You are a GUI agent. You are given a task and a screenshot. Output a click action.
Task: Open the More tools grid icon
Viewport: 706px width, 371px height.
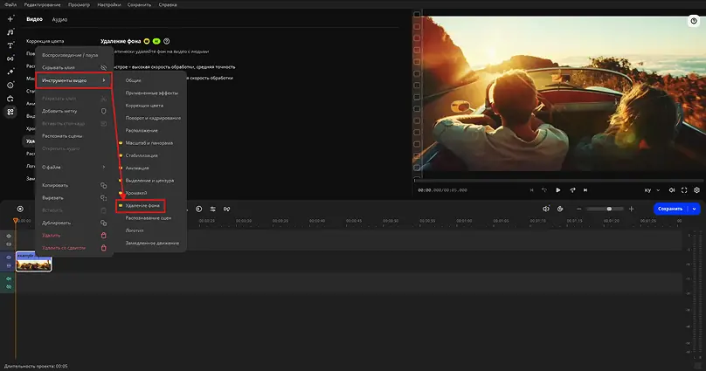10,112
